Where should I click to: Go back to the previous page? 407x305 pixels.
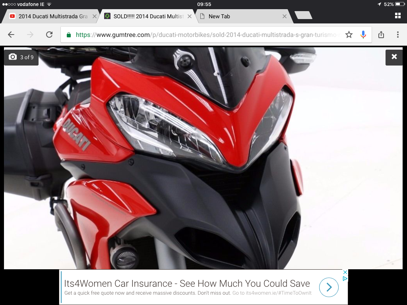tap(11, 35)
